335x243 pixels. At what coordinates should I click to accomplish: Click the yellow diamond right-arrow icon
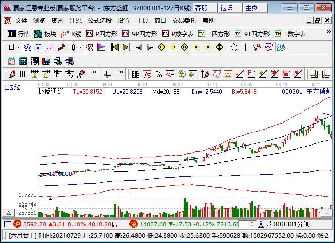(173, 47)
